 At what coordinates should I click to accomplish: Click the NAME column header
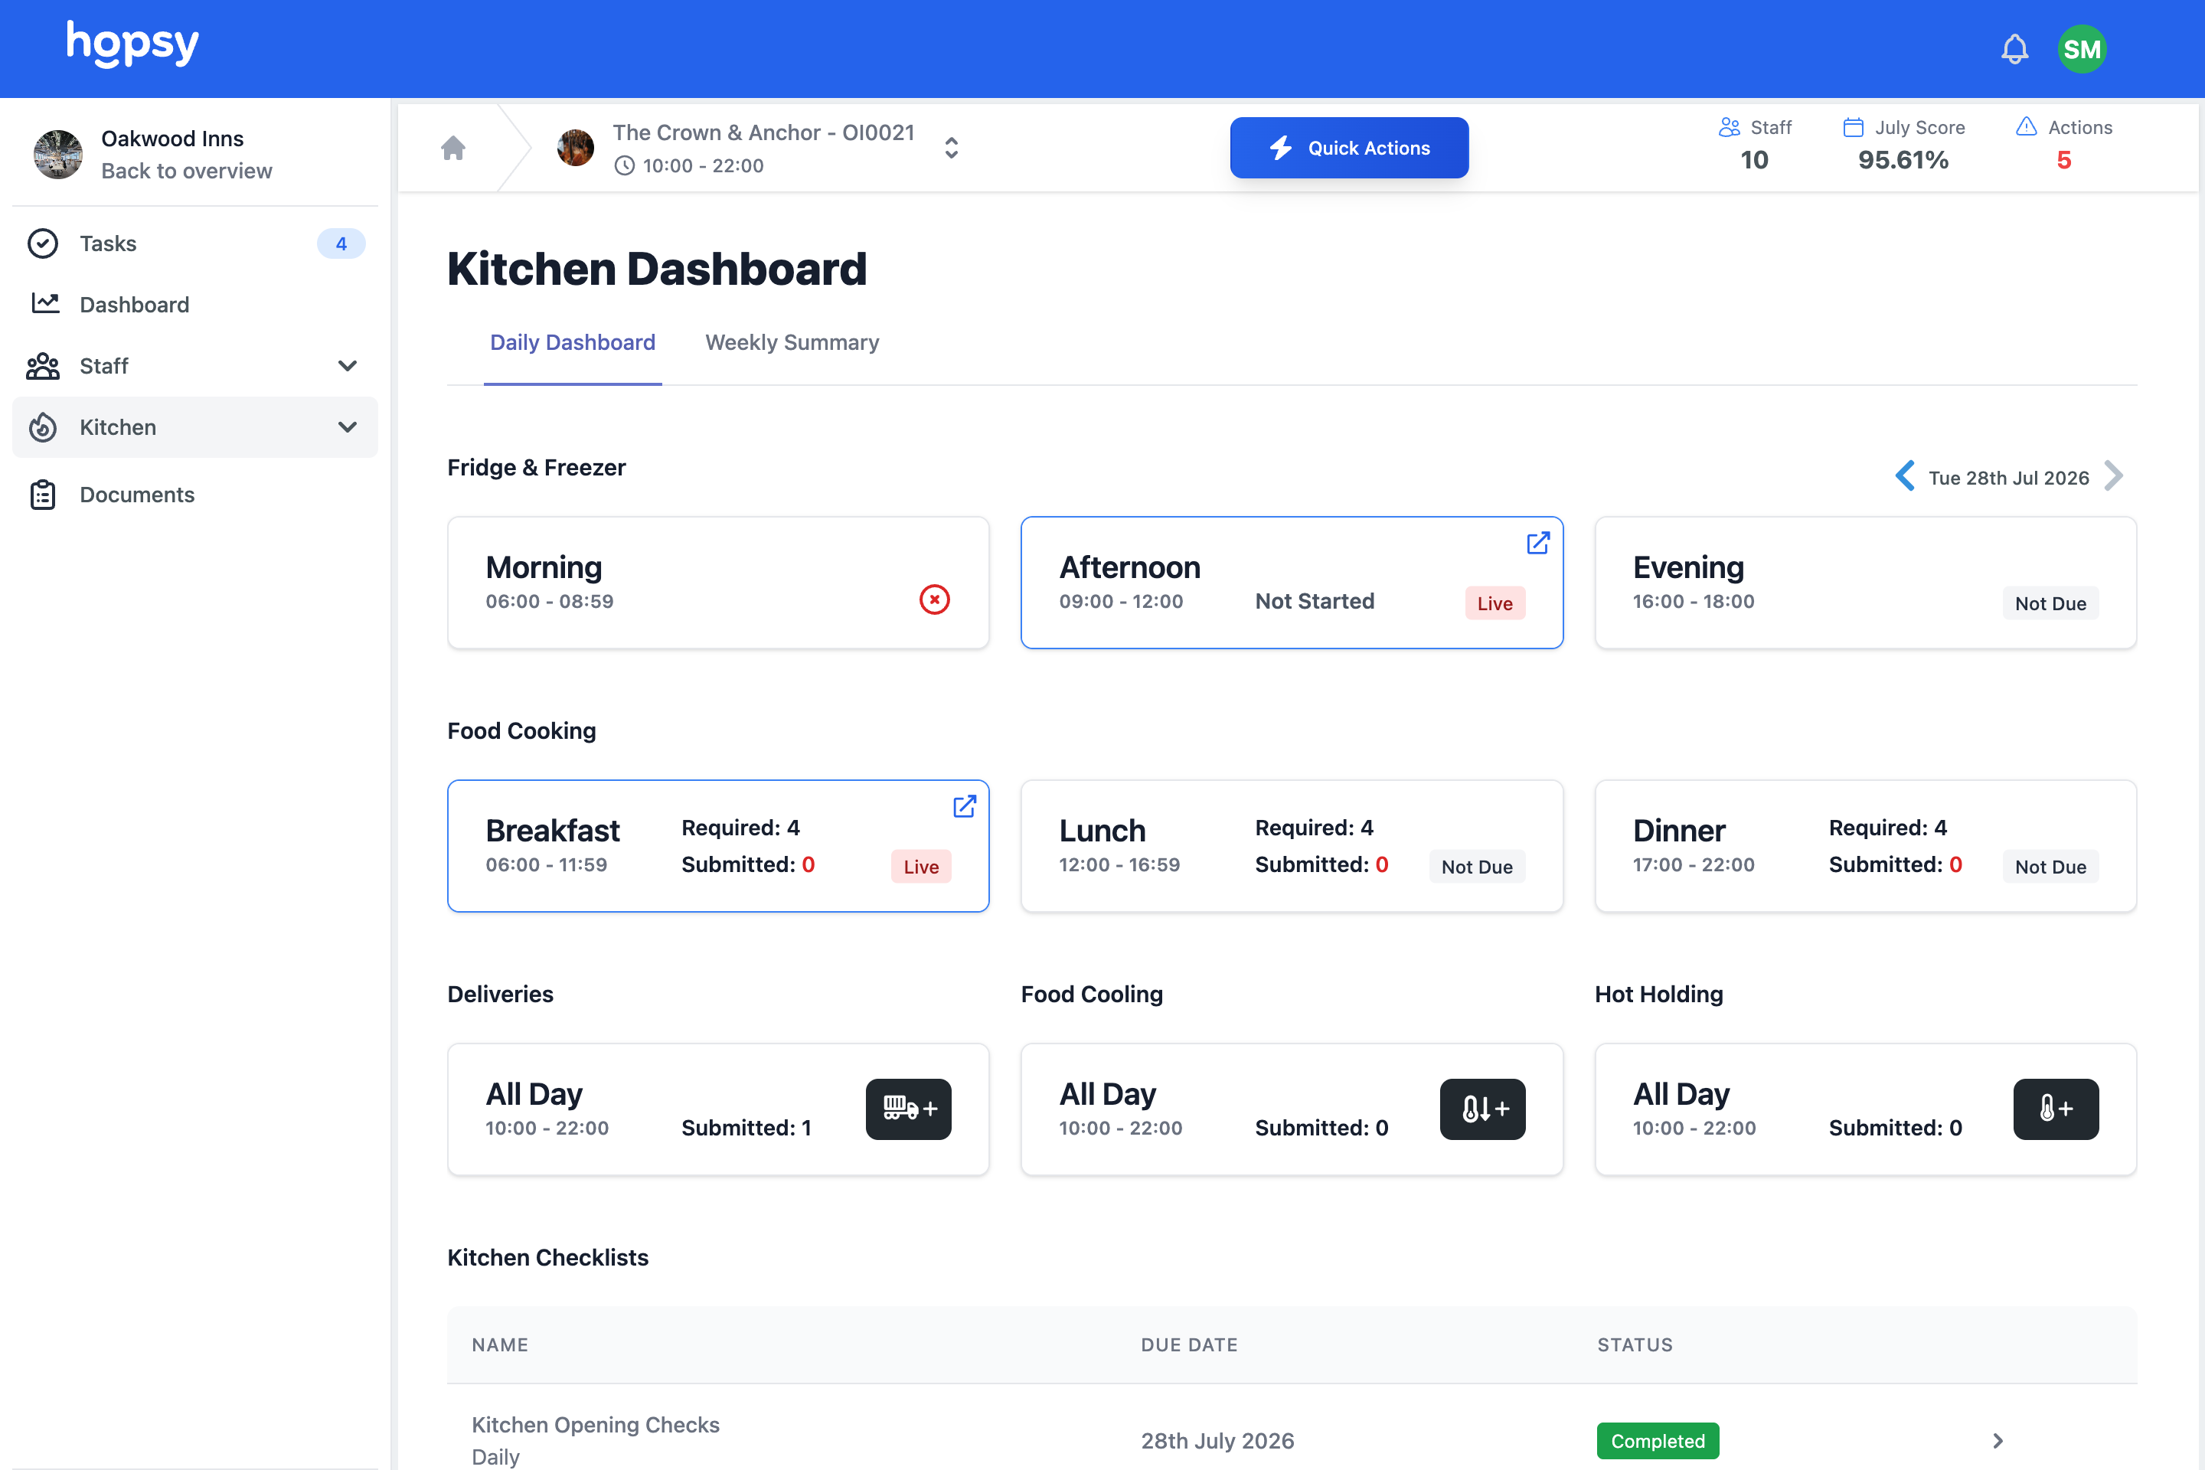click(500, 1345)
